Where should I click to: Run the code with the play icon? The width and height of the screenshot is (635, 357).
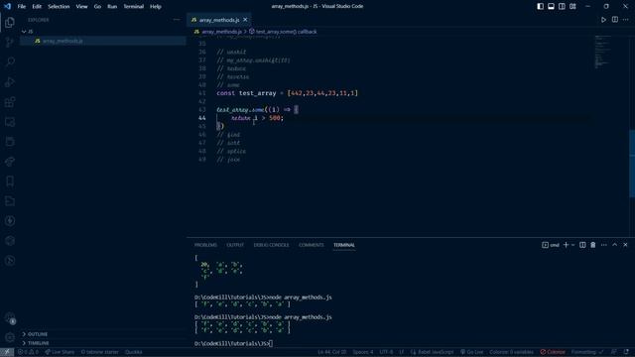(x=603, y=20)
